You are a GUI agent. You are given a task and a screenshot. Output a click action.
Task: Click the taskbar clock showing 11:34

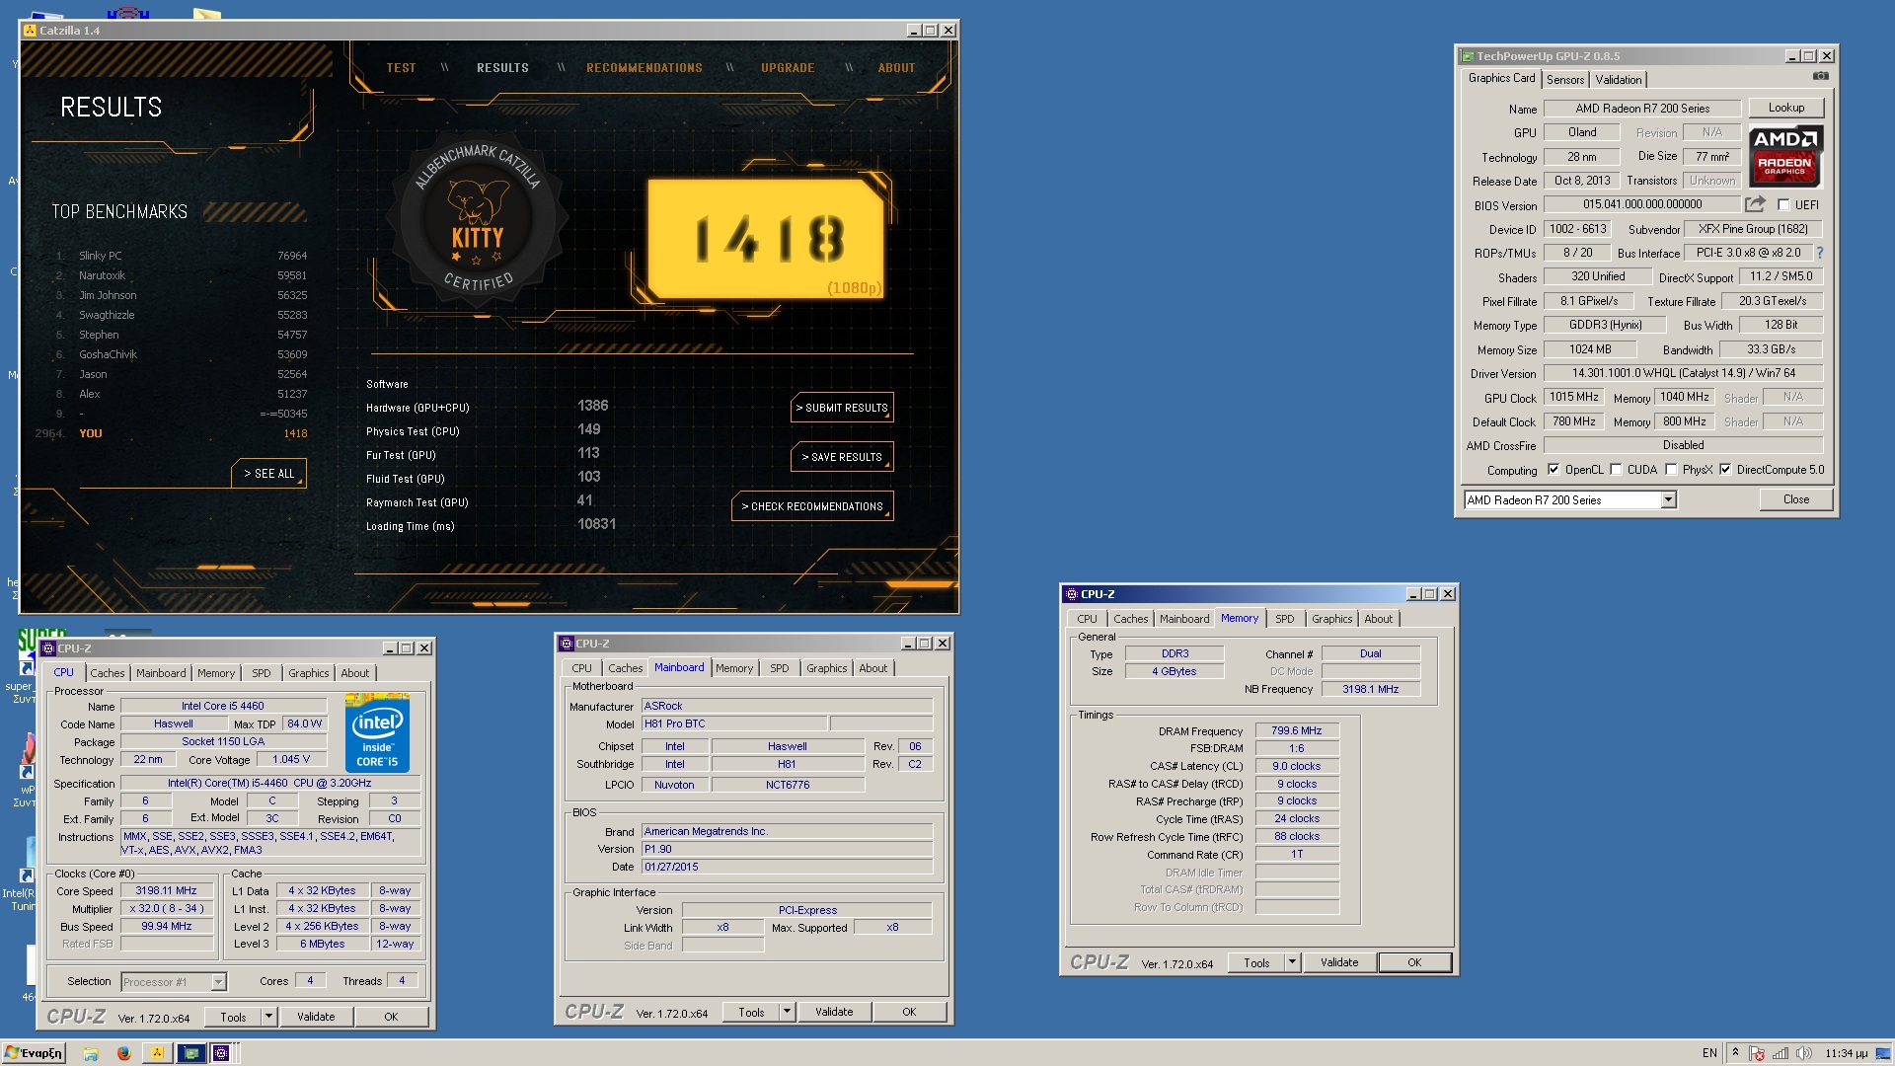click(x=1847, y=1053)
